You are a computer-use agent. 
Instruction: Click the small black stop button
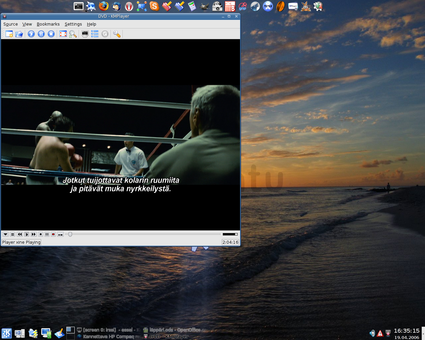coord(41,234)
